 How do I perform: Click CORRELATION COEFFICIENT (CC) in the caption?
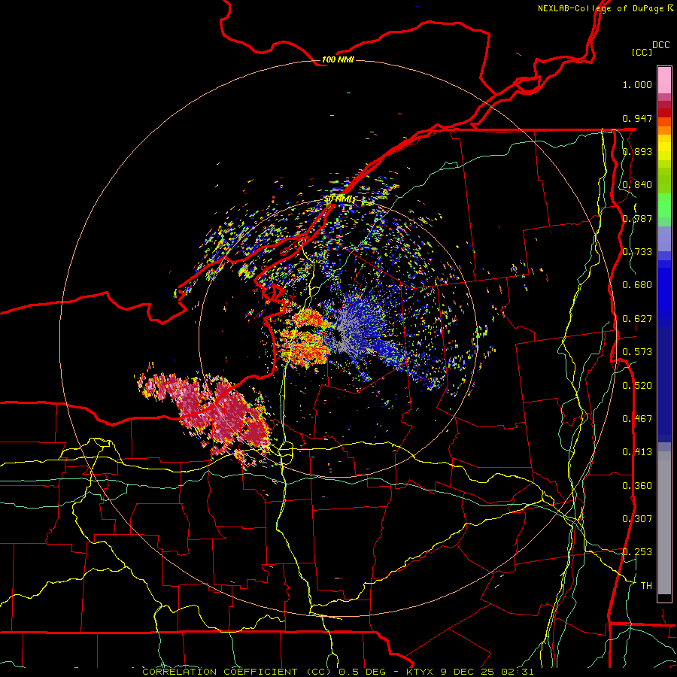[x=237, y=672]
